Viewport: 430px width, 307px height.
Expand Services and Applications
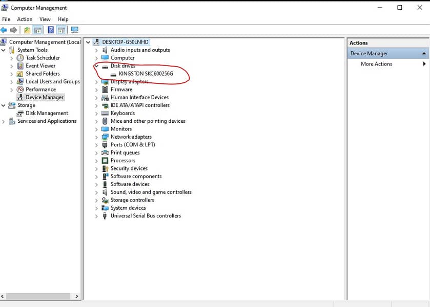pyautogui.click(x=3, y=121)
